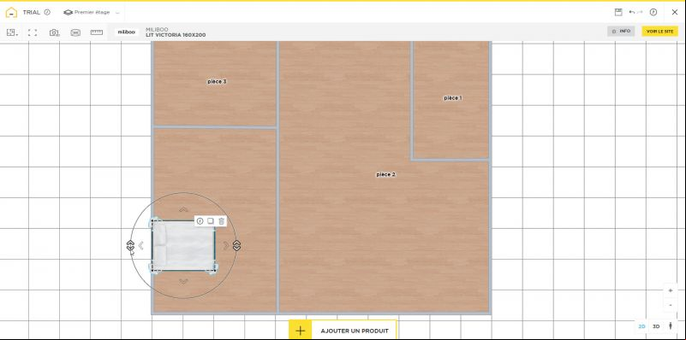The height and width of the screenshot is (340, 686).
Task: Click the INFO button
Action: coord(621,31)
